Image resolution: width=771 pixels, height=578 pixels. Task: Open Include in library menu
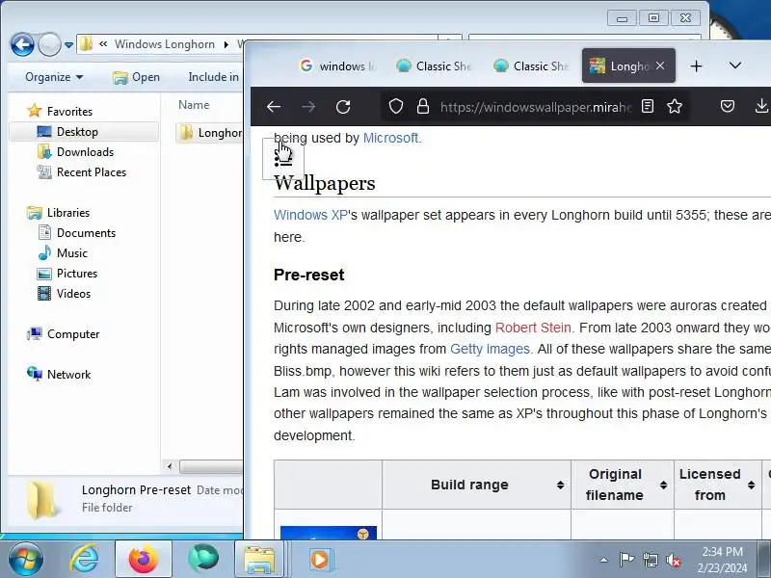213,77
